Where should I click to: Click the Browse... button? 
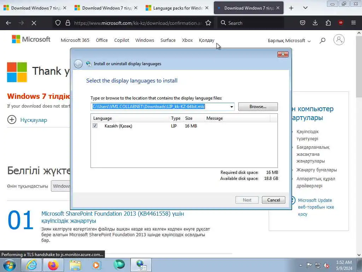258,107
